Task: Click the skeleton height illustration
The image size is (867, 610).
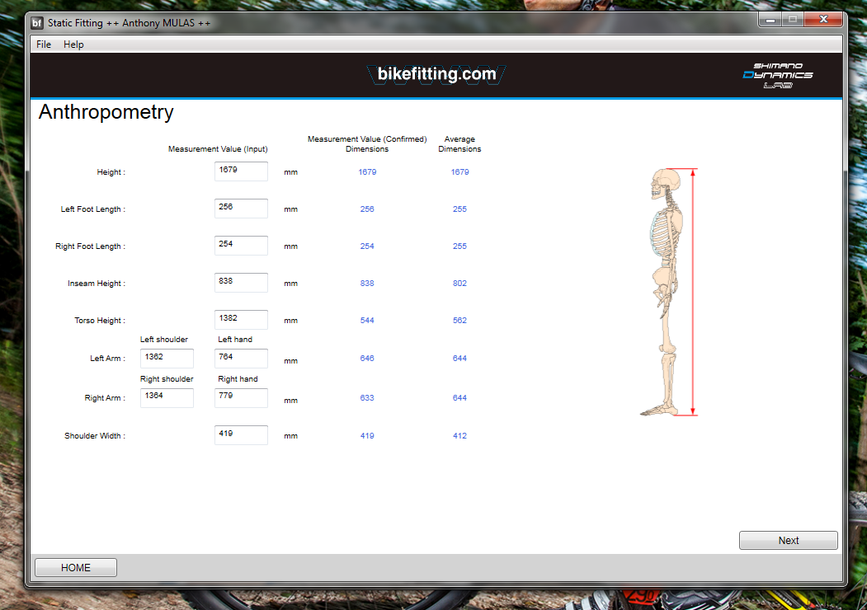Action: coord(668,292)
